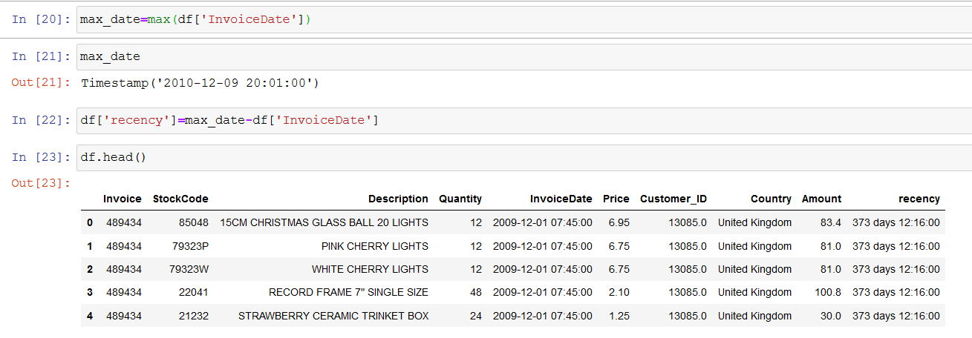Click row index 3 of the dataframe
This screenshot has height=338, width=972.
[90, 292]
